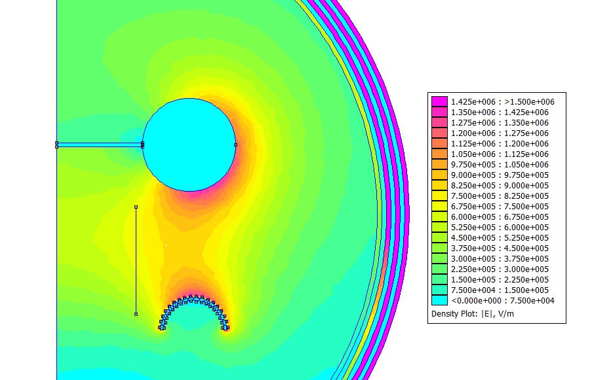The image size is (592, 380).
Task: Click the 7.500e+005 : 8.250e+005 yellow swatch
Action: coord(439,196)
